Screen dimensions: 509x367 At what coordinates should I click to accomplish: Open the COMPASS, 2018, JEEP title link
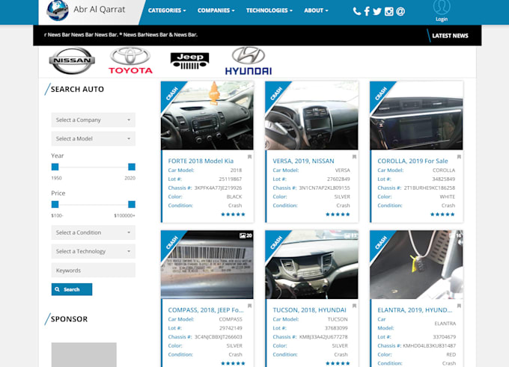click(206, 310)
